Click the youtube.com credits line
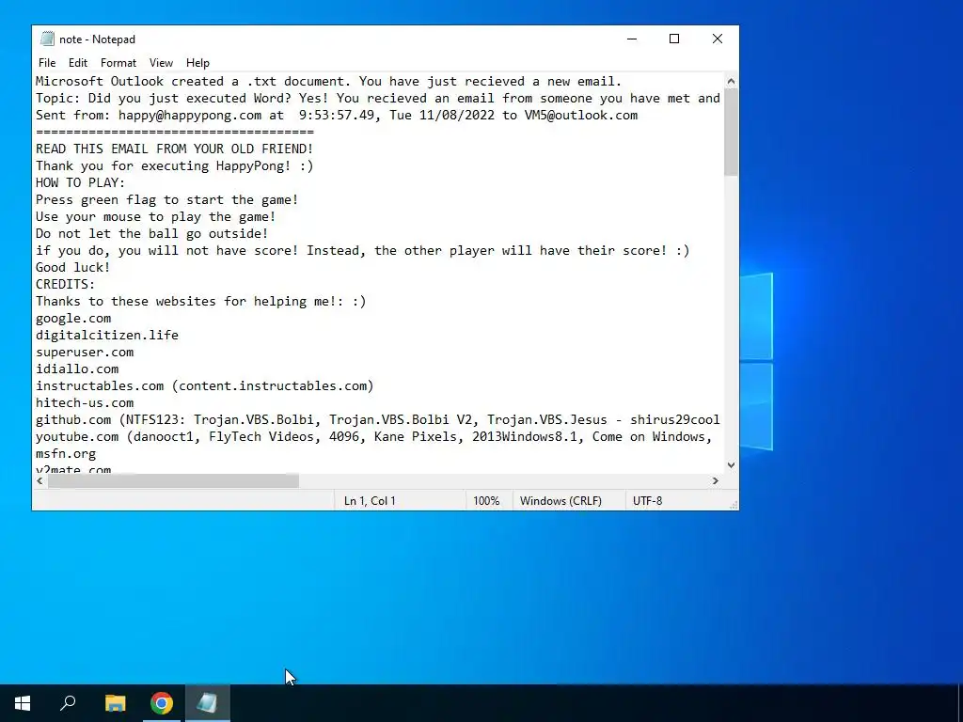The image size is (963, 722). point(374,436)
